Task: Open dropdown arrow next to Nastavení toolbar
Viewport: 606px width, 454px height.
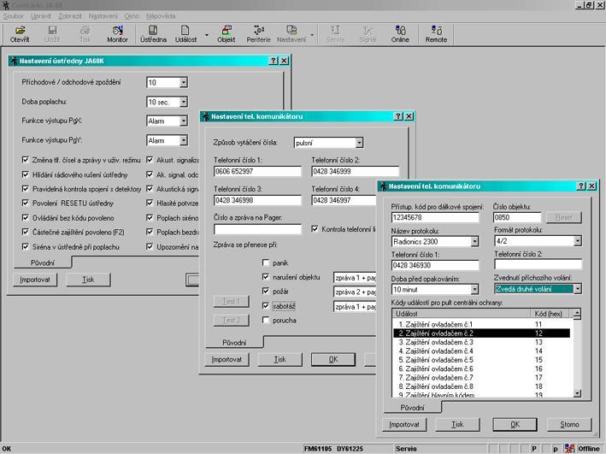Action: click(312, 35)
